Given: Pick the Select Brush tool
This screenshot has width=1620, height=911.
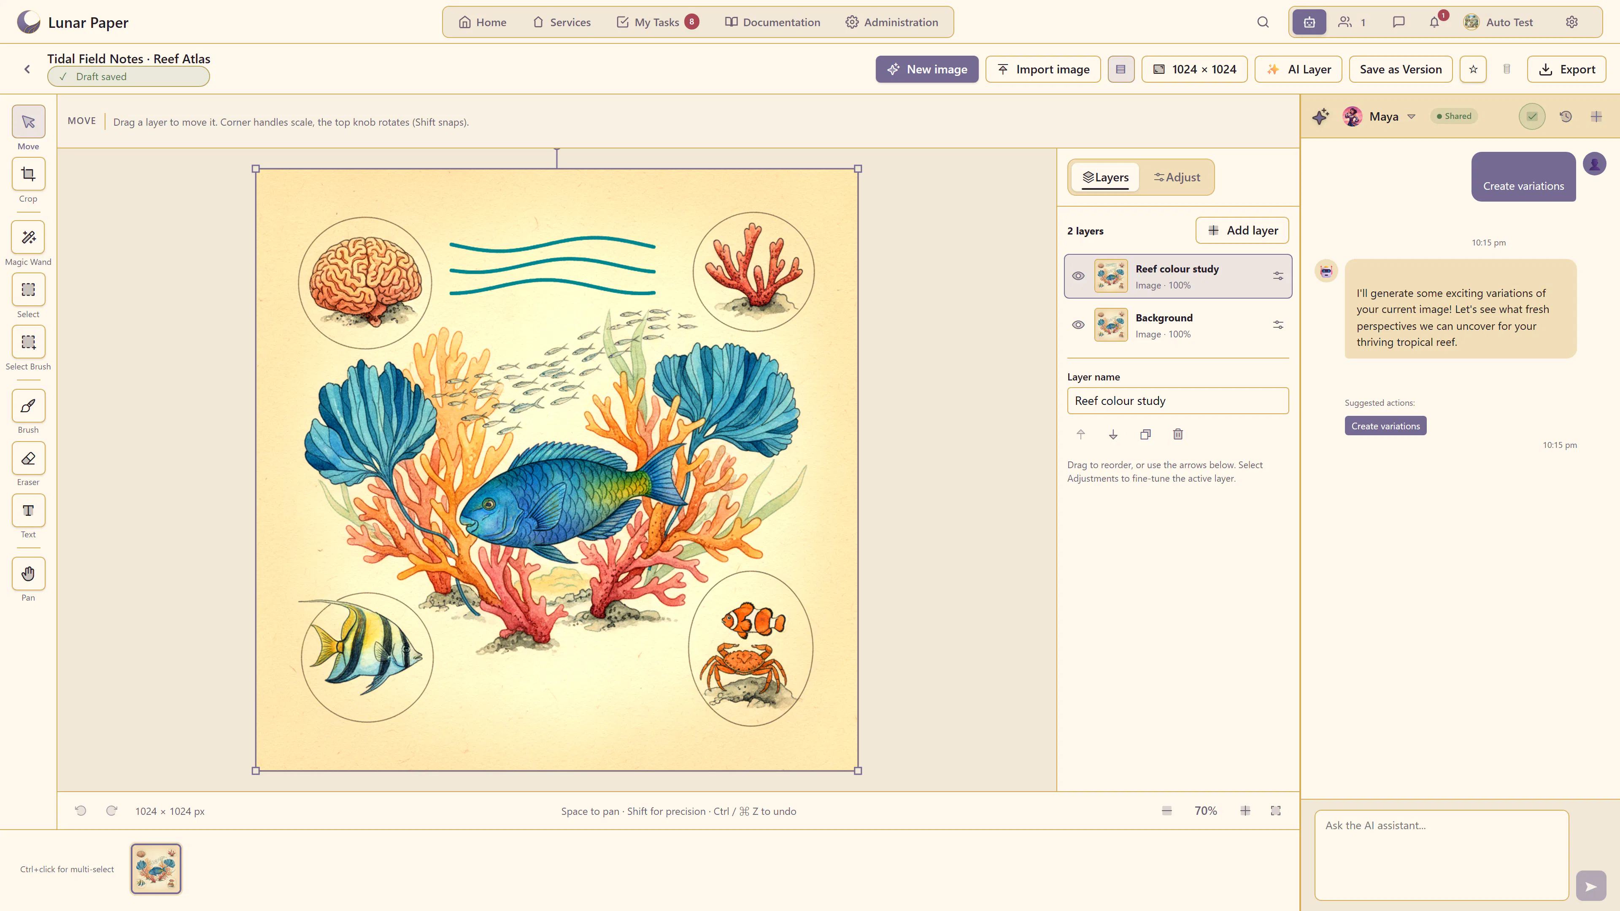Looking at the screenshot, I should tap(28, 341).
